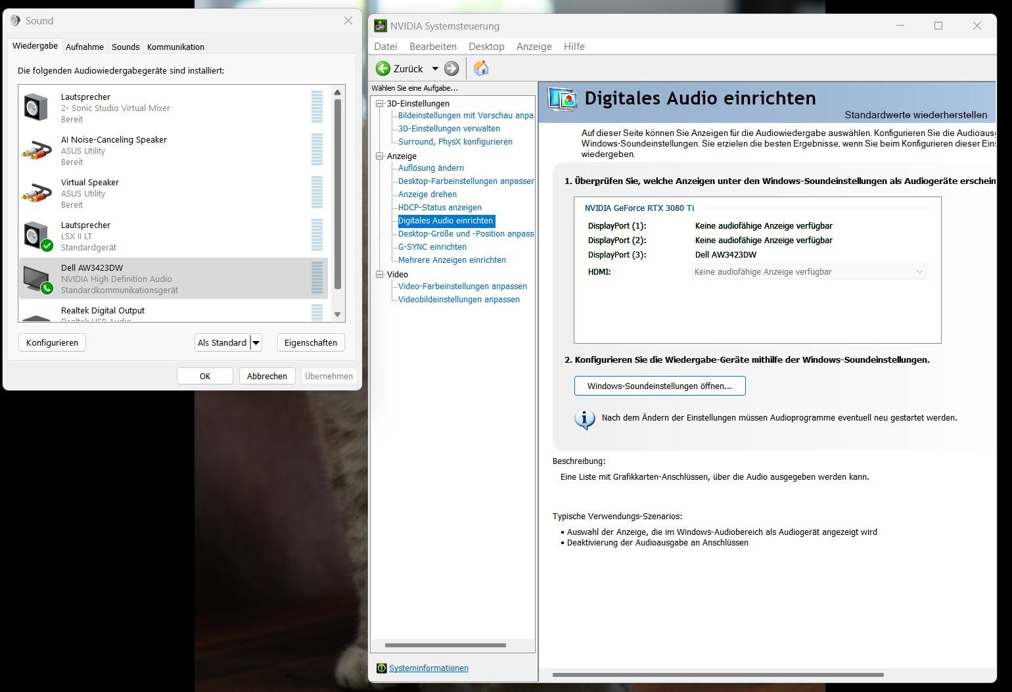The image size is (1012, 692).
Task: Click the Systeminformationen icon
Action: tap(381, 668)
